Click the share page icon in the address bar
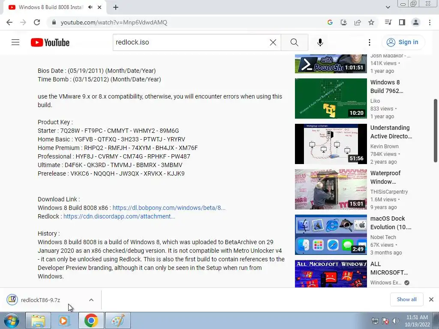 [x=358, y=22]
